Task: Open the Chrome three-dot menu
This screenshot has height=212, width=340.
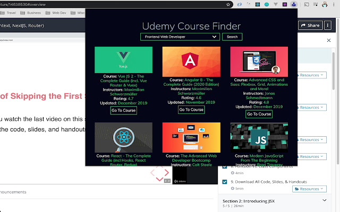Action: click(334, 4)
